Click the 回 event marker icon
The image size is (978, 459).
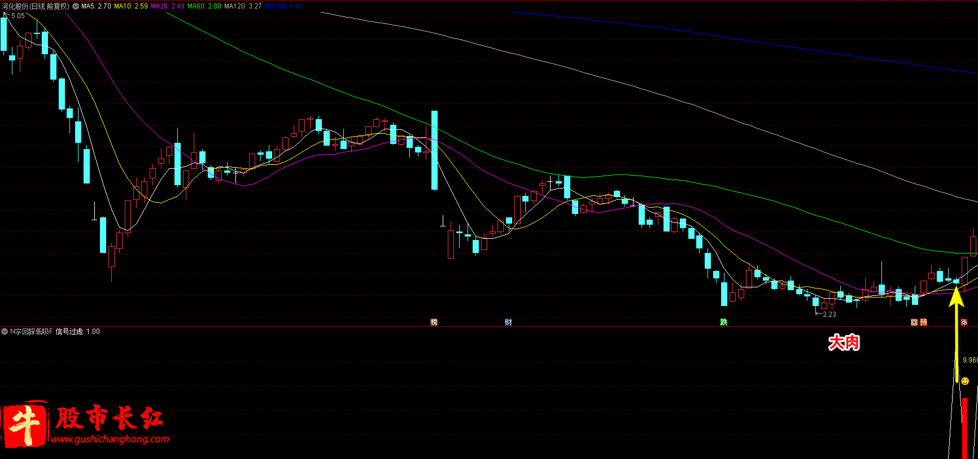[x=914, y=322]
